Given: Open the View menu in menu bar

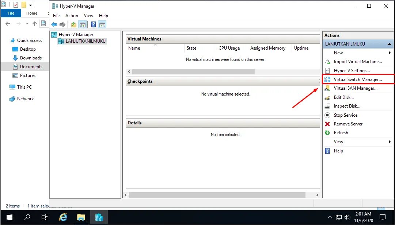Looking at the screenshot, I should coord(88,16).
